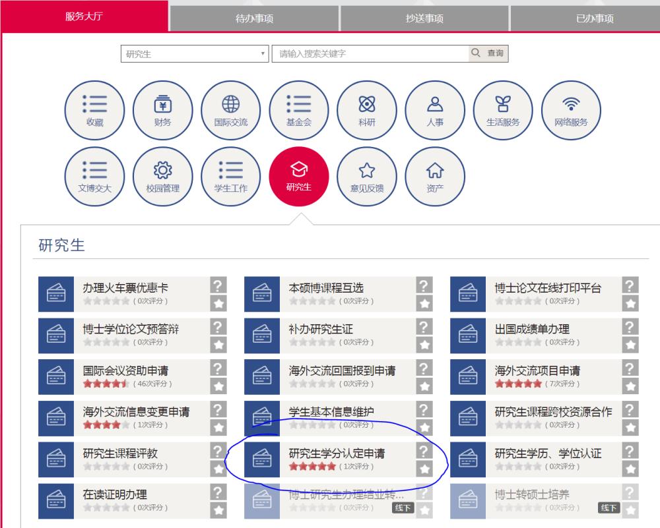
Task: Click the search keyword input field
Action: coord(370,54)
